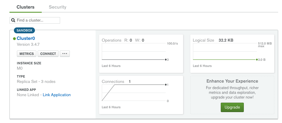Focus the Find a cluster search field
The height and width of the screenshot is (123, 282).
pos(35,20)
